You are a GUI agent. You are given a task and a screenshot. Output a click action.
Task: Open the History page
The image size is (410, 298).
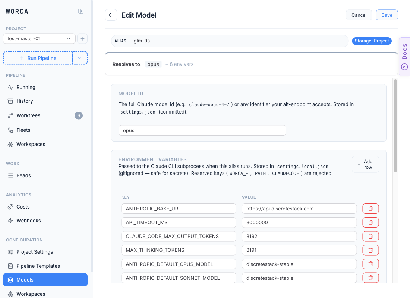coord(45,101)
